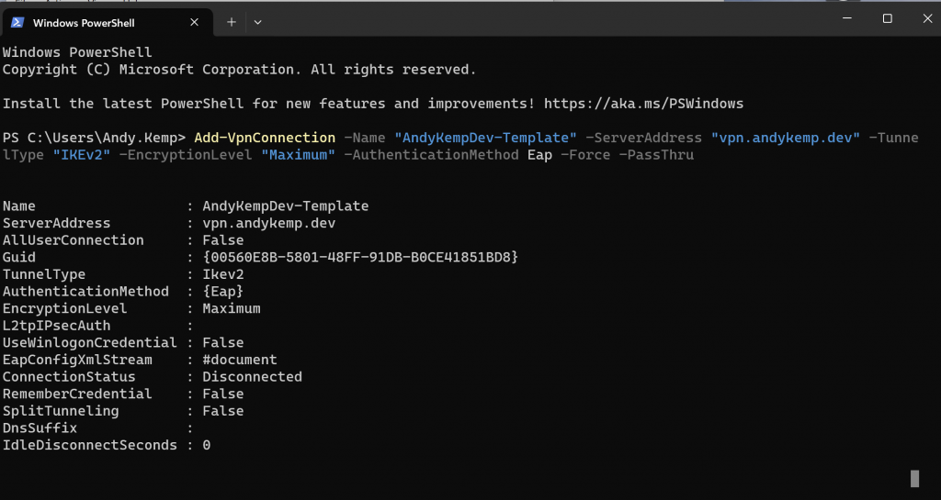This screenshot has width=941, height=500.
Task: Click the Add-VpnConnection command text
Action: point(265,138)
